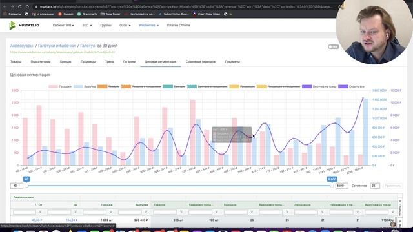413x232 pixels.
Task: Reload the page with the refresh icon
Action: tap(20, 6)
